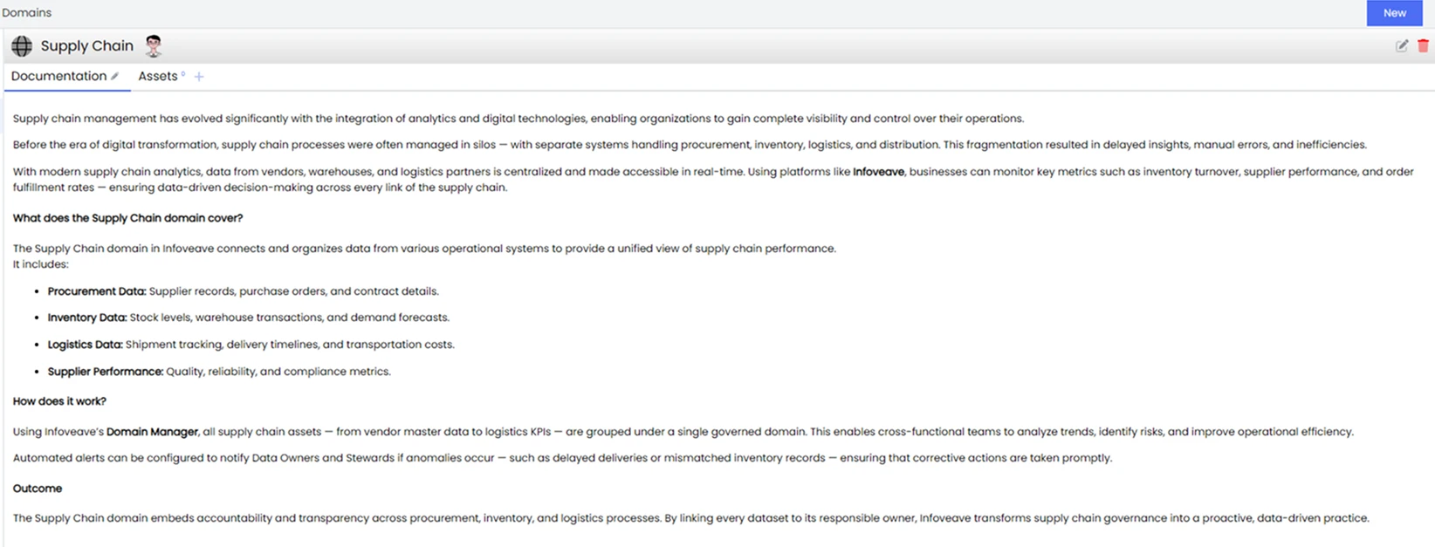The height and width of the screenshot is (547, 1435).
Task: Click the Supplier Performance bullet item
Action: tap(106, 372)
